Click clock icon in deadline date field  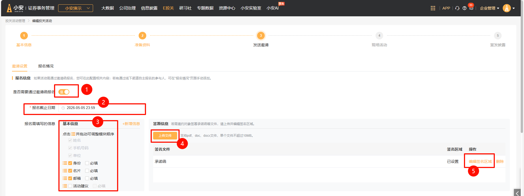63,108
